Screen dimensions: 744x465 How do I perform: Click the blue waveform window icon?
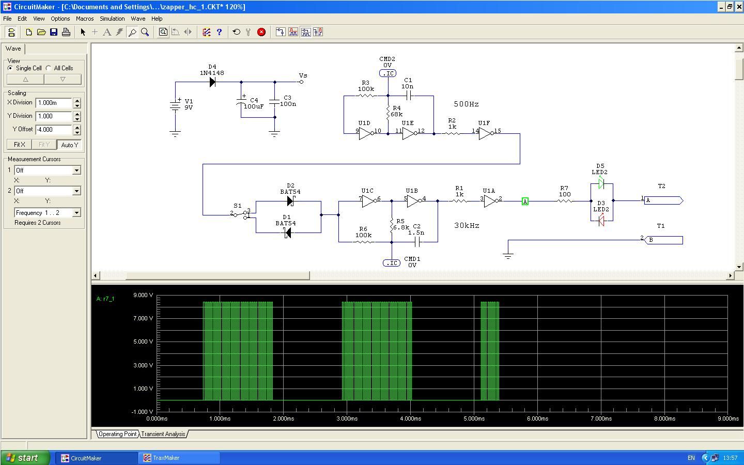click(x=305, y=32)
